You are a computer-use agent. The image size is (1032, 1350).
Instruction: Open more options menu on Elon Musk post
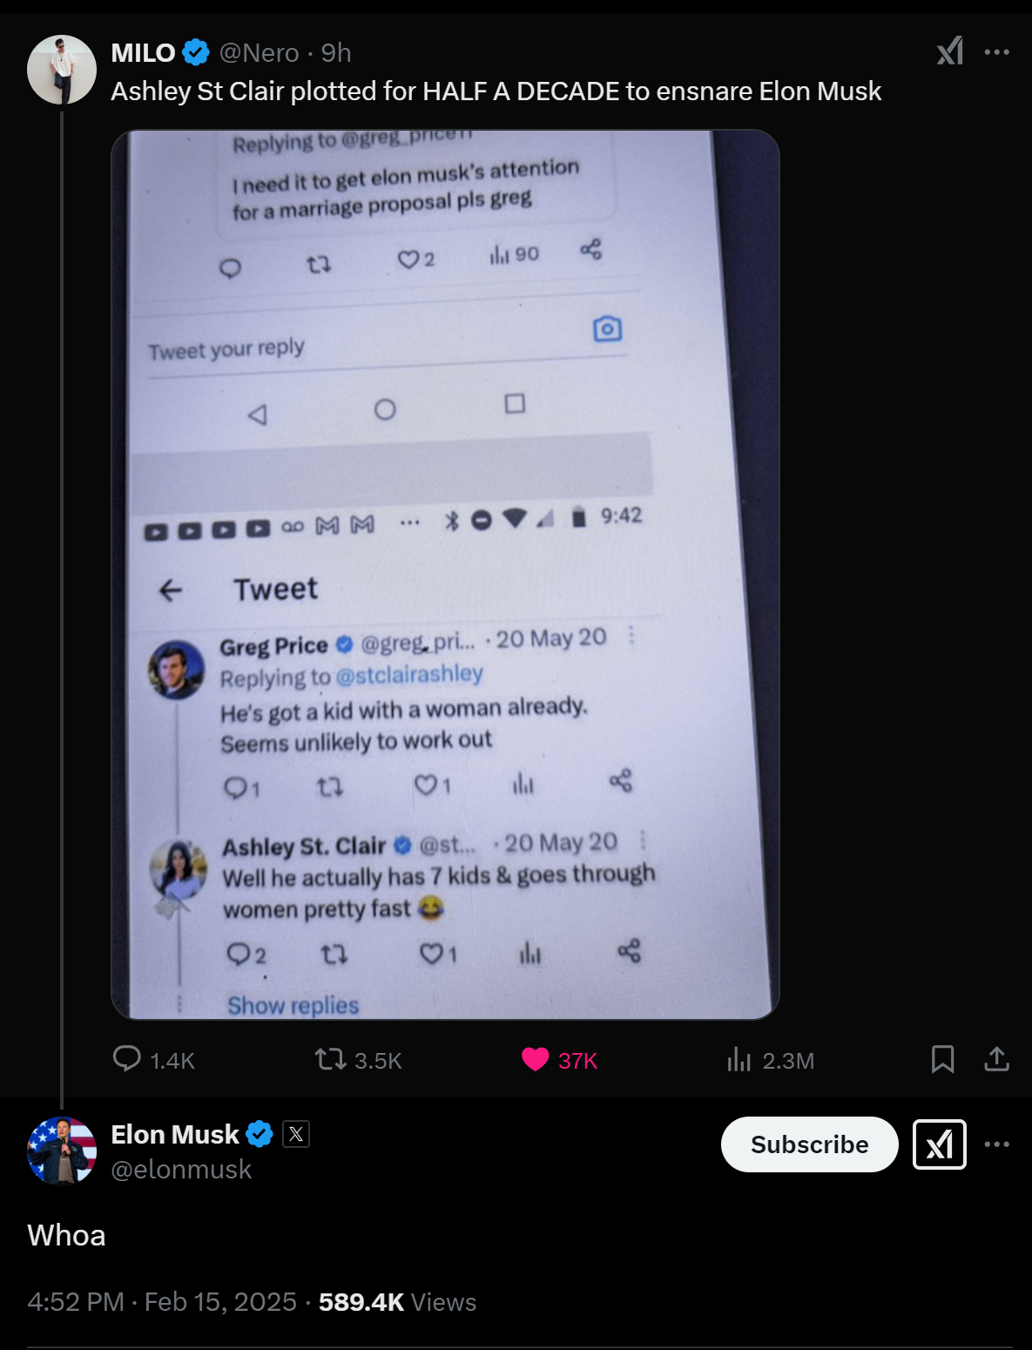pyautogui.click(x=996, y=1144)
